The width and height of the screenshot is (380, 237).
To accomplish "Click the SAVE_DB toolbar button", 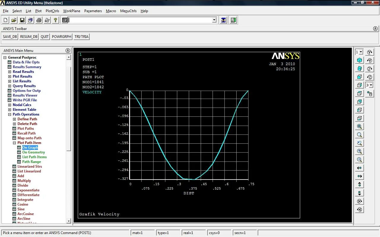I will tap(10, 37).
